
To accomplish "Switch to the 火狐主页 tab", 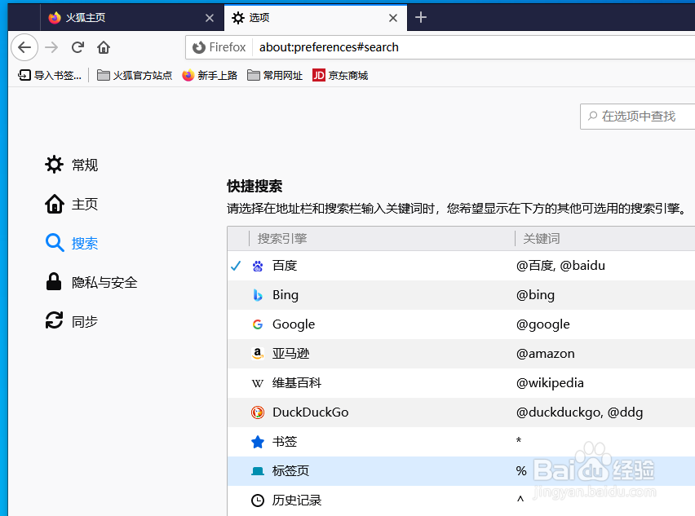I will (x=131, y=18).
